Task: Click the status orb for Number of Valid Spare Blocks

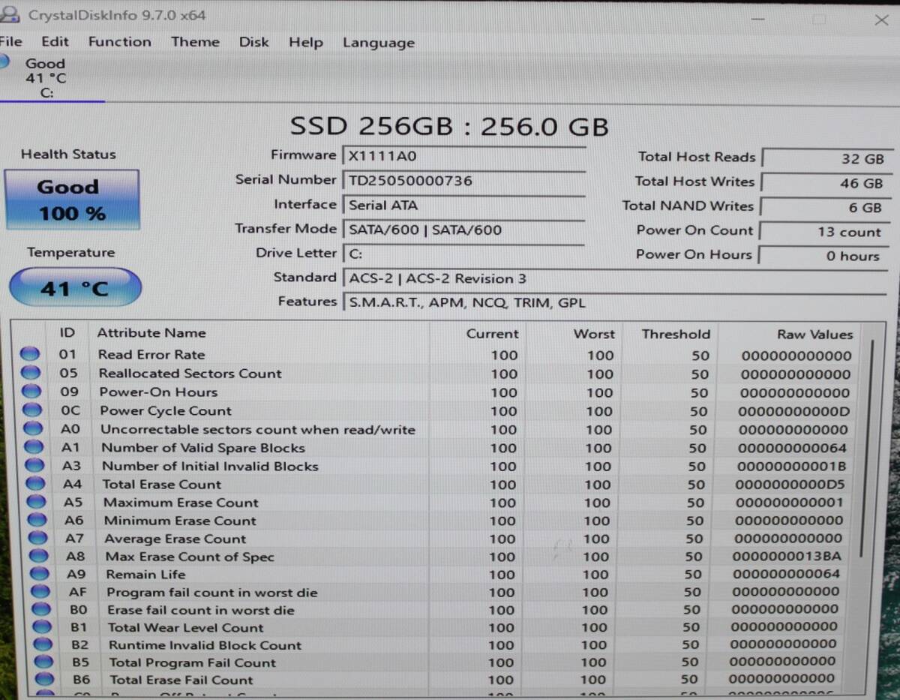Action: pyautogui.click(x=34, y=446)
